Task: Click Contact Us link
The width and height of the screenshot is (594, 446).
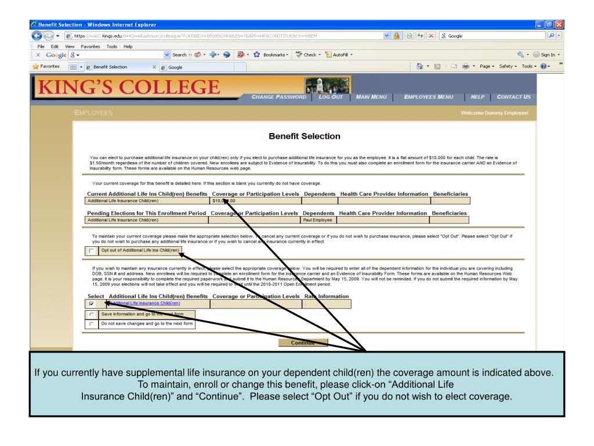Action: click(514, 97)
